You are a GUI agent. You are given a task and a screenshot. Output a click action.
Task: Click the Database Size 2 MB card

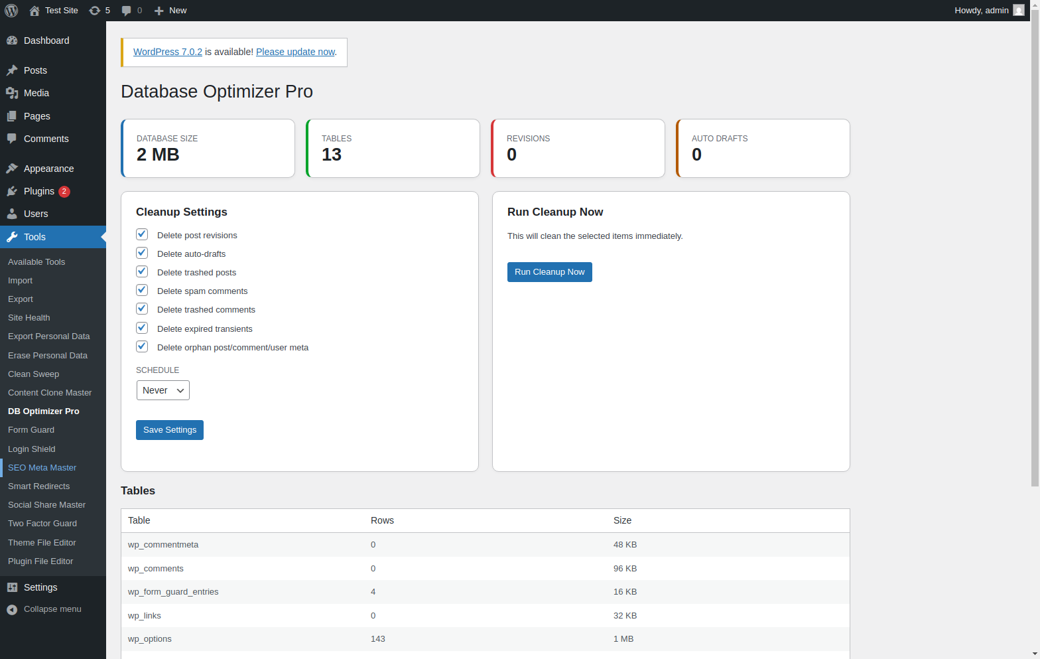pyautogui.click(x=208, y=149)
